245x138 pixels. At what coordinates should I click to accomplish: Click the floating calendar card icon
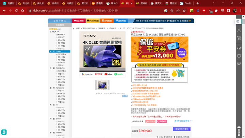[238, 21]
